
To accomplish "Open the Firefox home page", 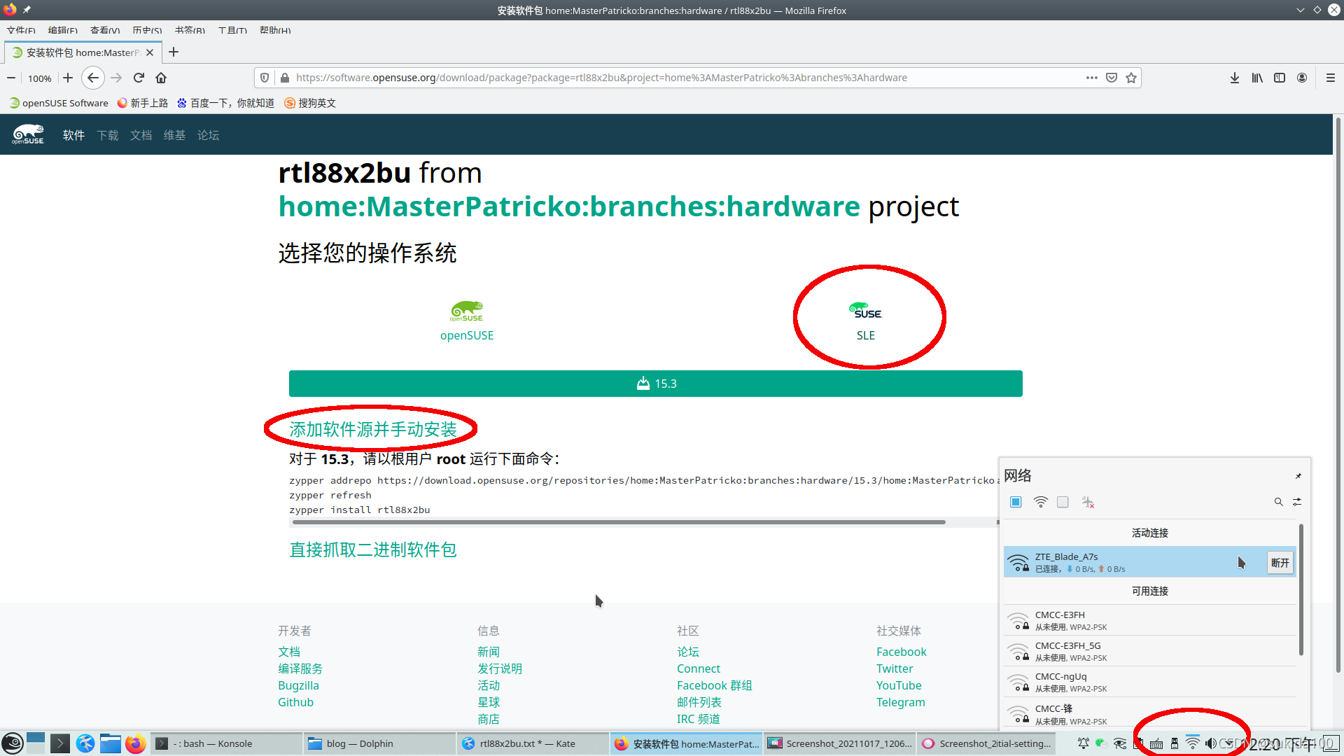I will point(161,78).
